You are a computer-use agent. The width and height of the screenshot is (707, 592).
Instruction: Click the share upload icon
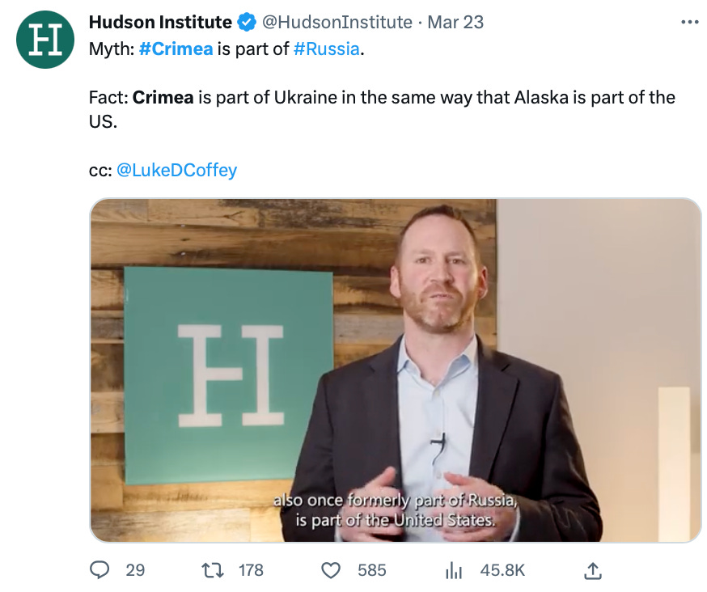(593, 570)
